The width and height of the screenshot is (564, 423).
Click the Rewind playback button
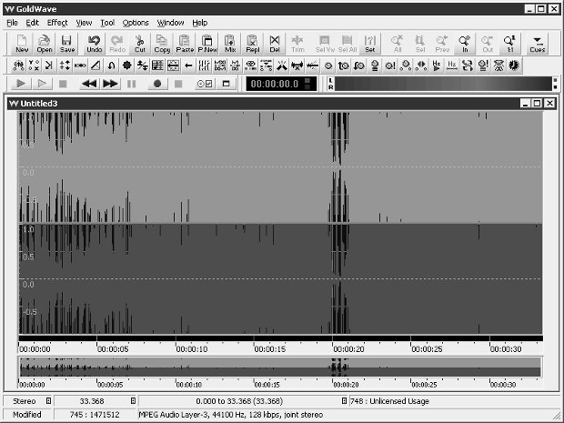(89, 84)
